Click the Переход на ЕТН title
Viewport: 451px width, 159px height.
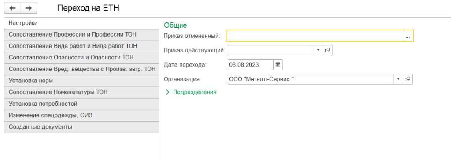(x=88, y=8)
